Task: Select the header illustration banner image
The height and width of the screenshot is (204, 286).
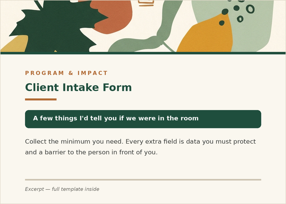Action: (x=143, y=26)
